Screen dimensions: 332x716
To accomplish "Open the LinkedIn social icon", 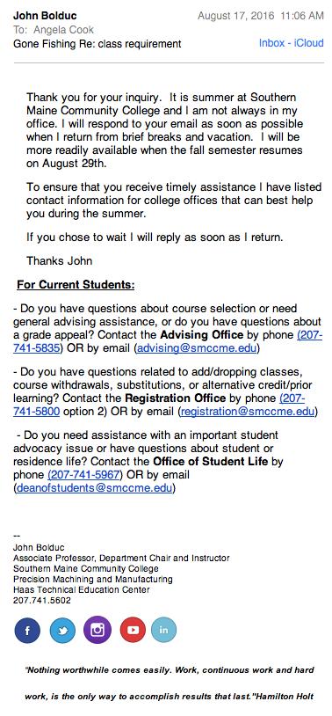I will click(x=163, y=630).
